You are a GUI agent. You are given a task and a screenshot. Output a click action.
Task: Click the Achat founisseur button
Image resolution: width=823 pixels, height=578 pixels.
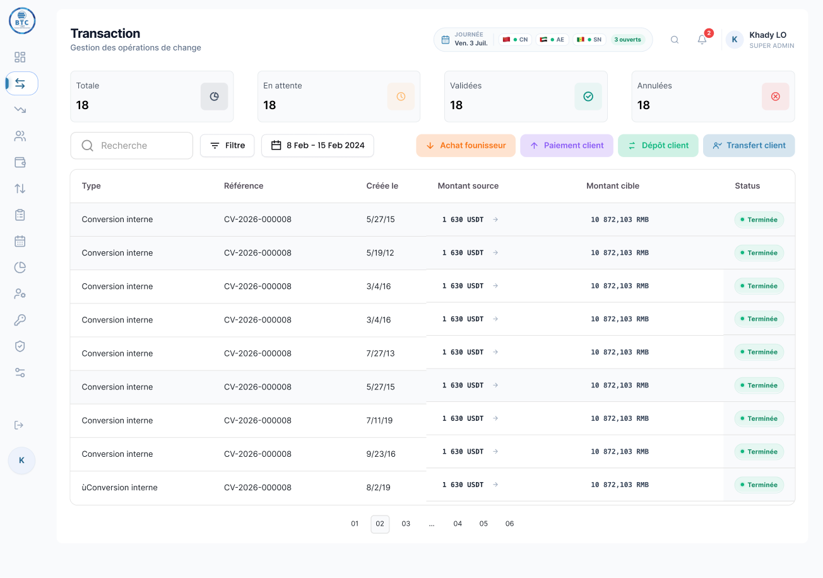[x=466, y=146]
